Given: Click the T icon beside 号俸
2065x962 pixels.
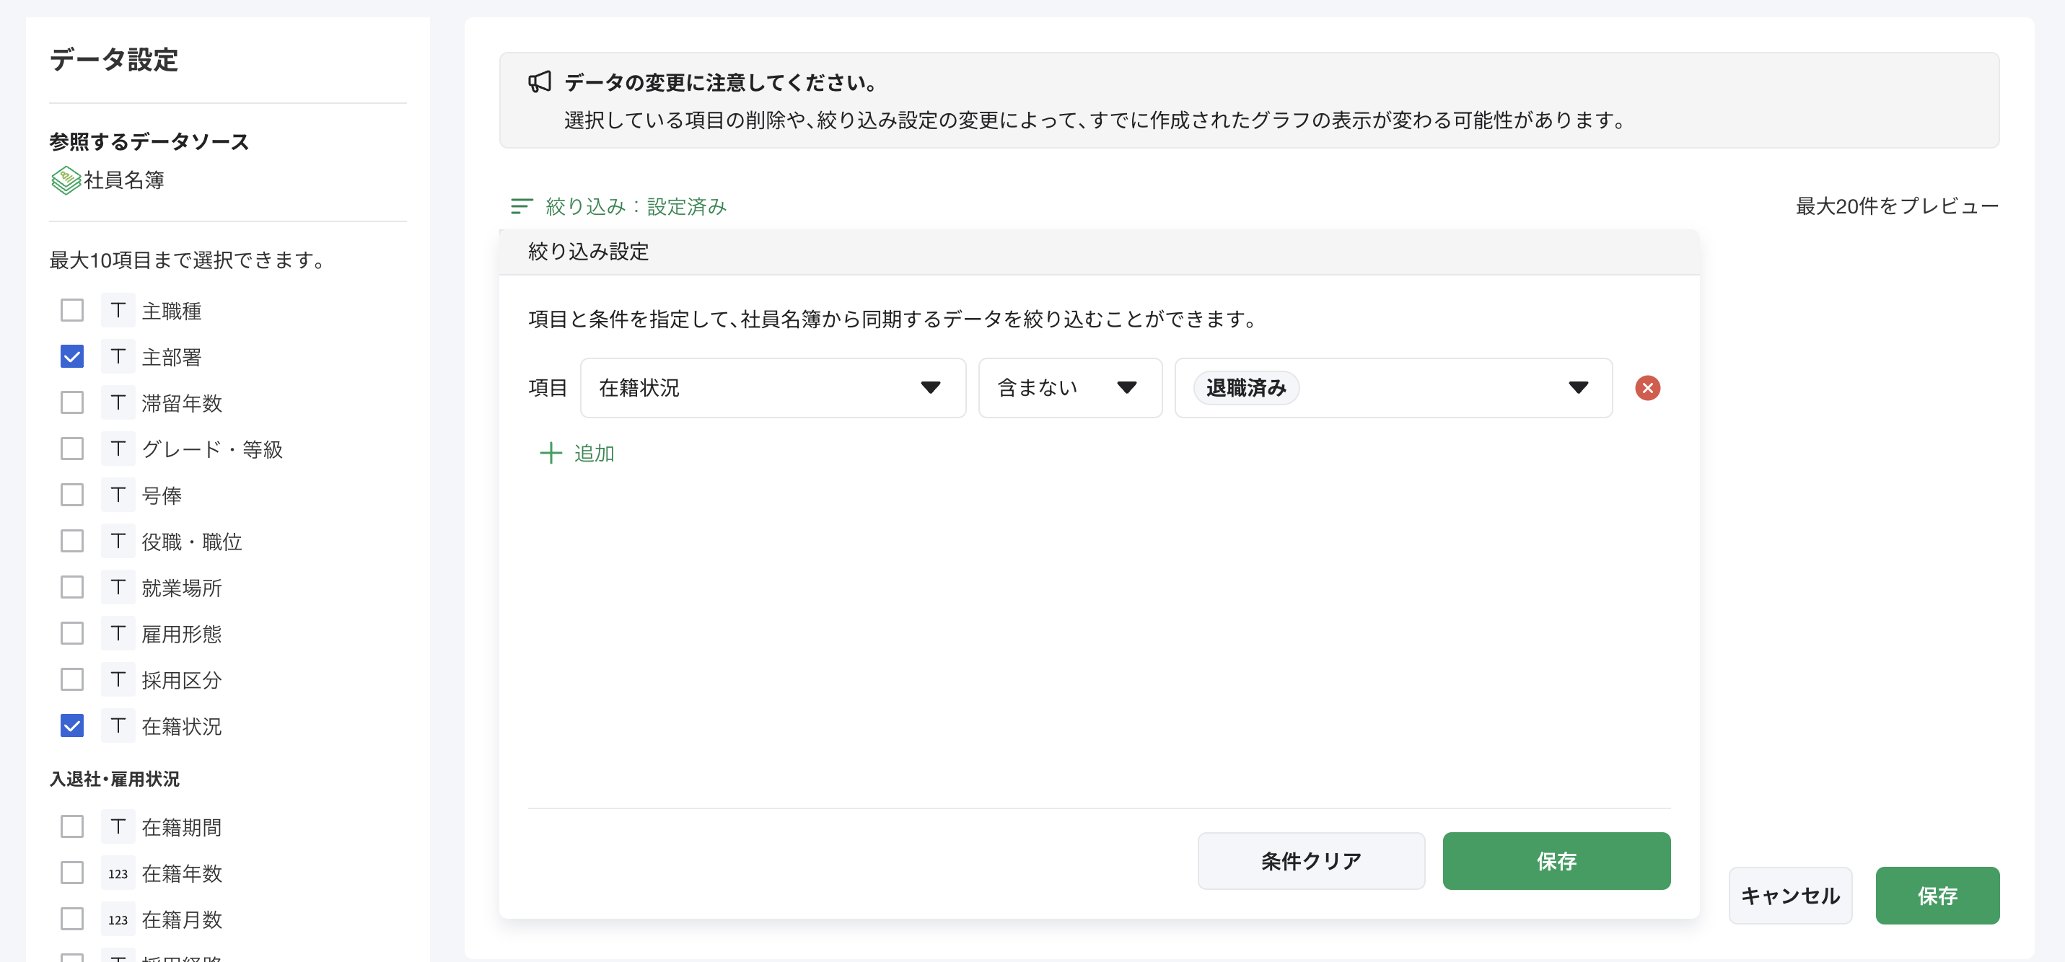Looking at the screenshot, I should pos(117,494).
